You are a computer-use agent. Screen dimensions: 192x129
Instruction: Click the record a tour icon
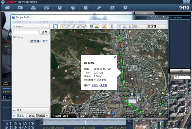tap(84, 26)
